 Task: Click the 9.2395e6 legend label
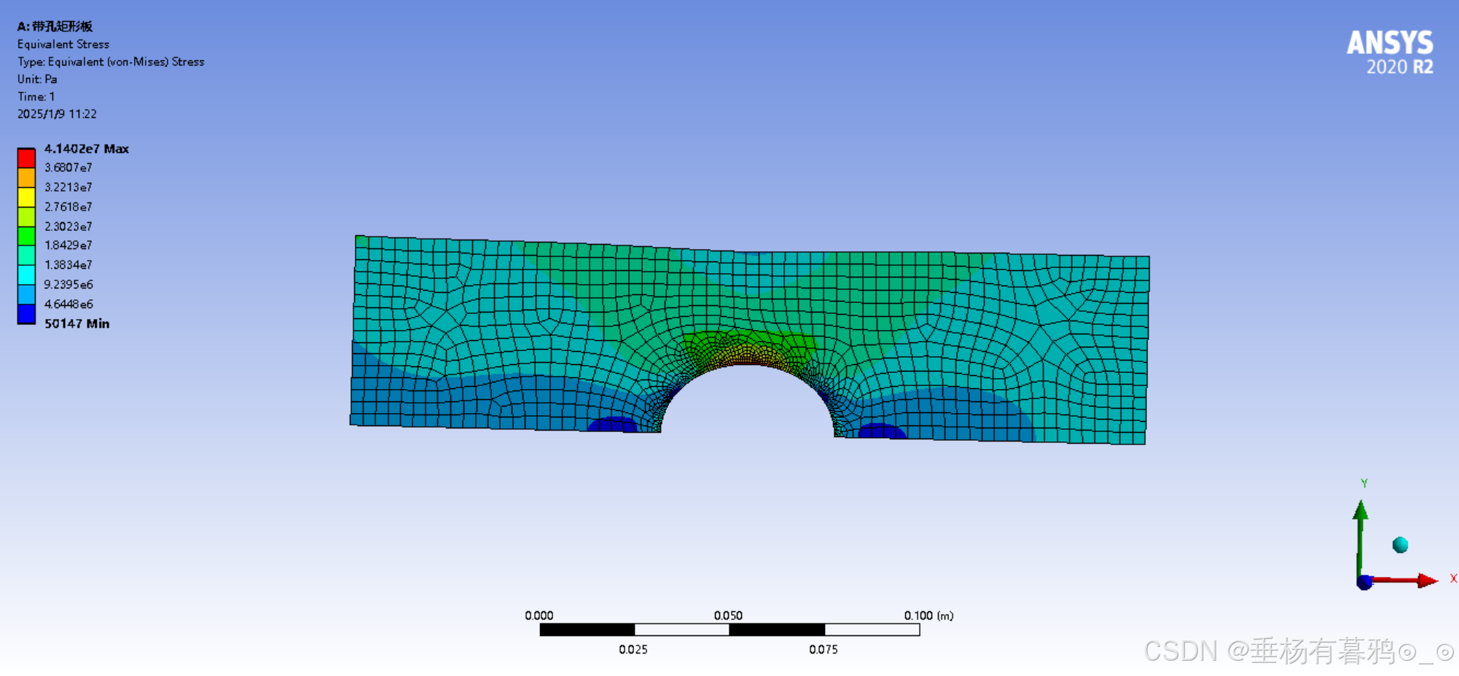[x=69, y=285]
